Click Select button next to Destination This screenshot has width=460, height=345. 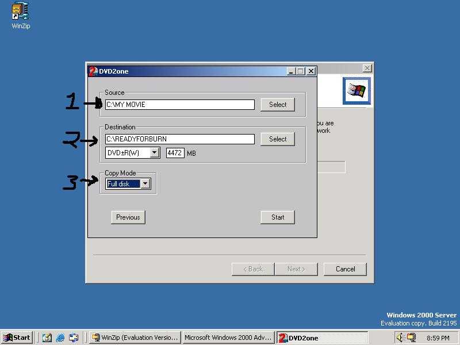(x=278, y=139)
